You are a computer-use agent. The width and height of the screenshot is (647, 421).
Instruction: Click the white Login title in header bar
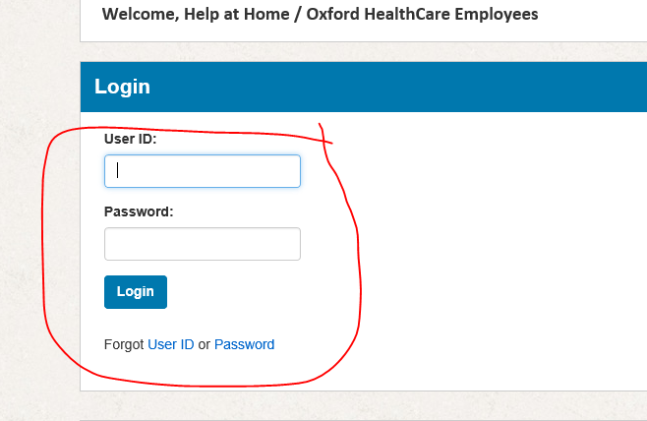click(122, 87)
